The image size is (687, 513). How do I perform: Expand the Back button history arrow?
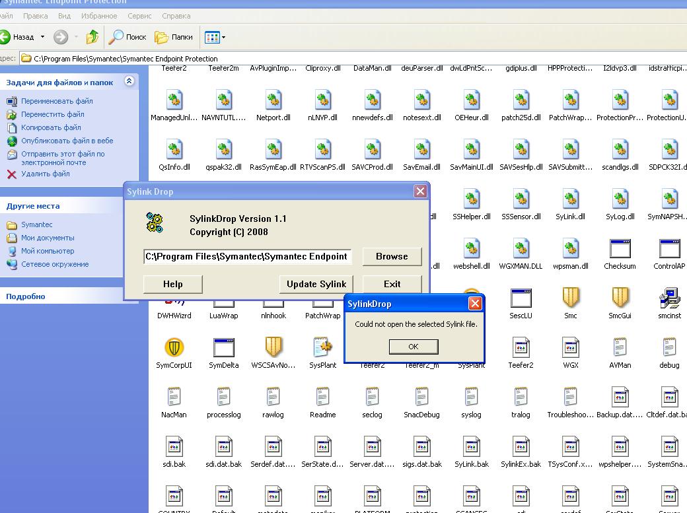[x=43, y=37]
